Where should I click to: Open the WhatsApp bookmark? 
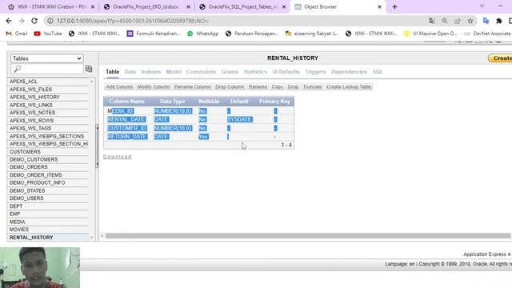[202, 34]
